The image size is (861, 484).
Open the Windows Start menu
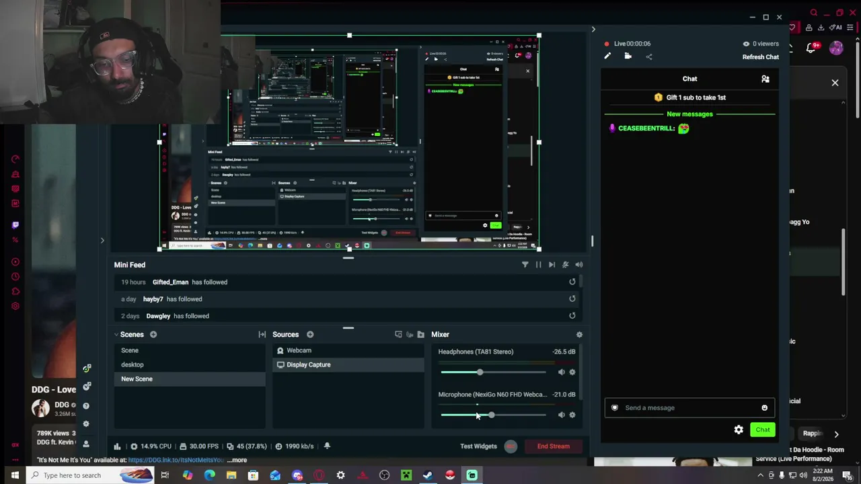(x=15, y=475)
